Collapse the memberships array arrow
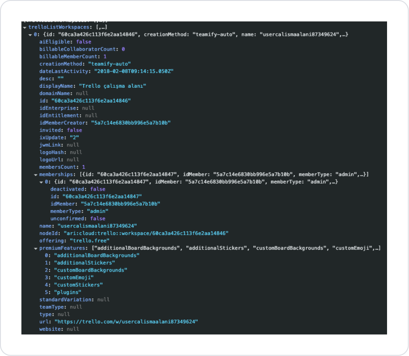The height and width of the screenshot is (356, 409). [x=36, y=175]
